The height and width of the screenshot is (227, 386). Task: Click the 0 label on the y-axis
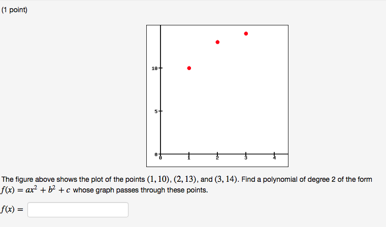(156, 154)
